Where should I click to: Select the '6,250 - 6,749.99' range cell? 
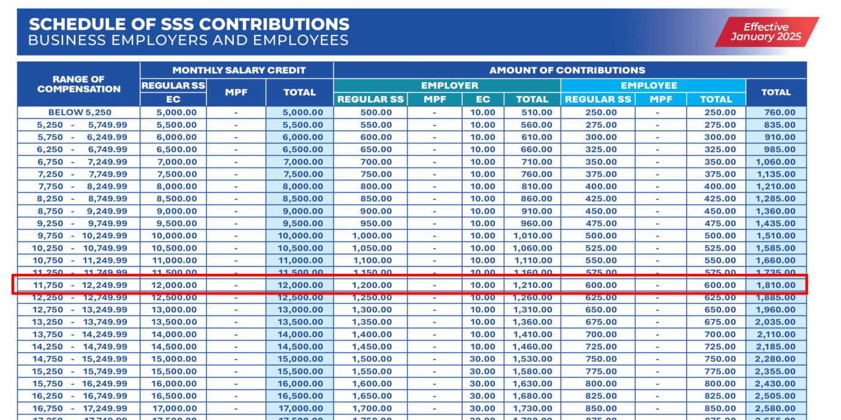point(79,149)
